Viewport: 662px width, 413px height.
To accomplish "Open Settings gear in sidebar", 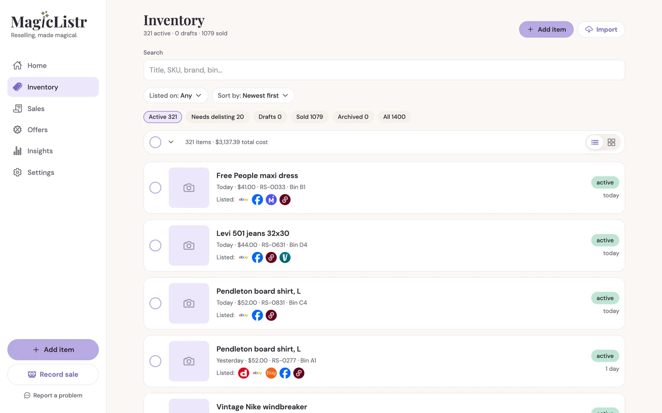I will pos(17,172).
